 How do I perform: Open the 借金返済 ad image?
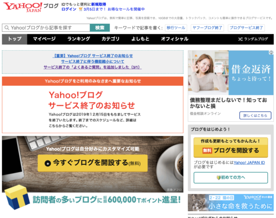231,73
